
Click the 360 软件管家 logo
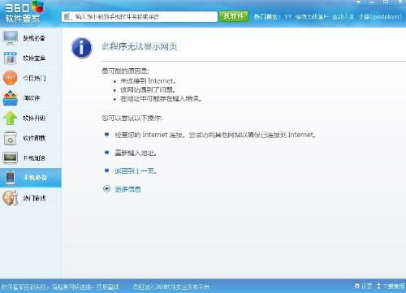coord(24,12)
